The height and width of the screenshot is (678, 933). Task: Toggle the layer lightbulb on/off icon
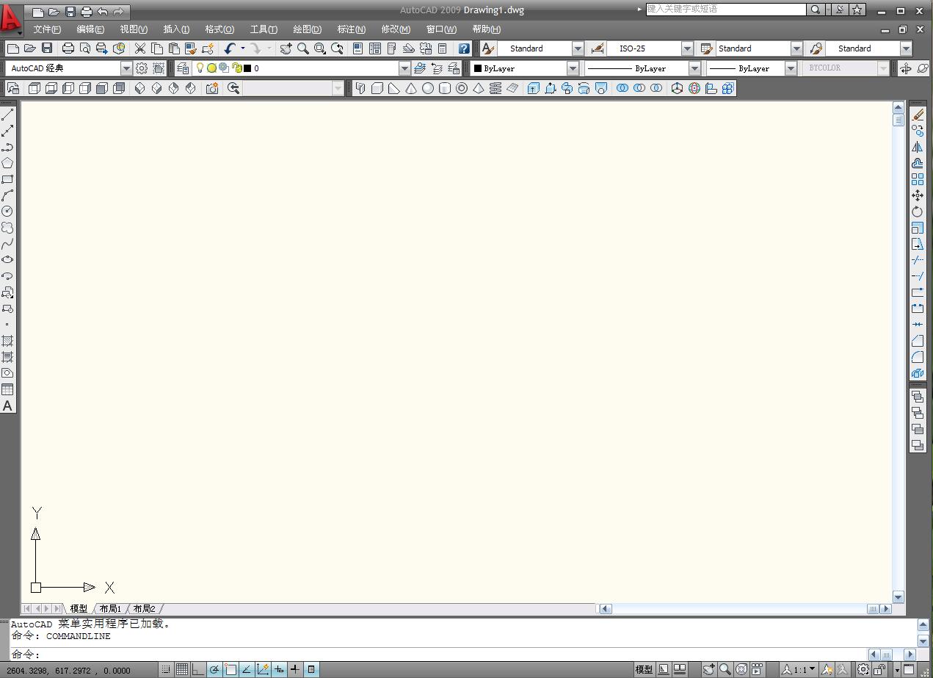[200, 68]
